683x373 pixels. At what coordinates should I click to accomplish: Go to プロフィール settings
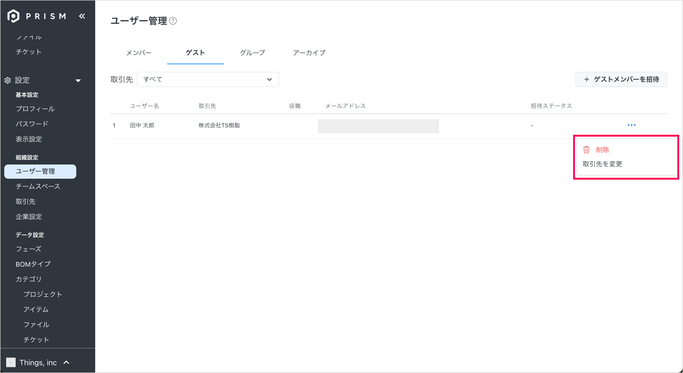[x=35, y=109]
